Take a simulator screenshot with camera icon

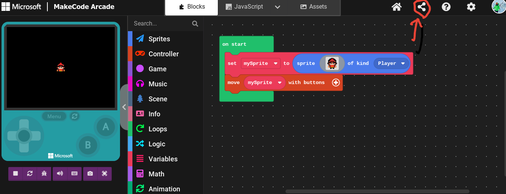click(x=90, y=173)
